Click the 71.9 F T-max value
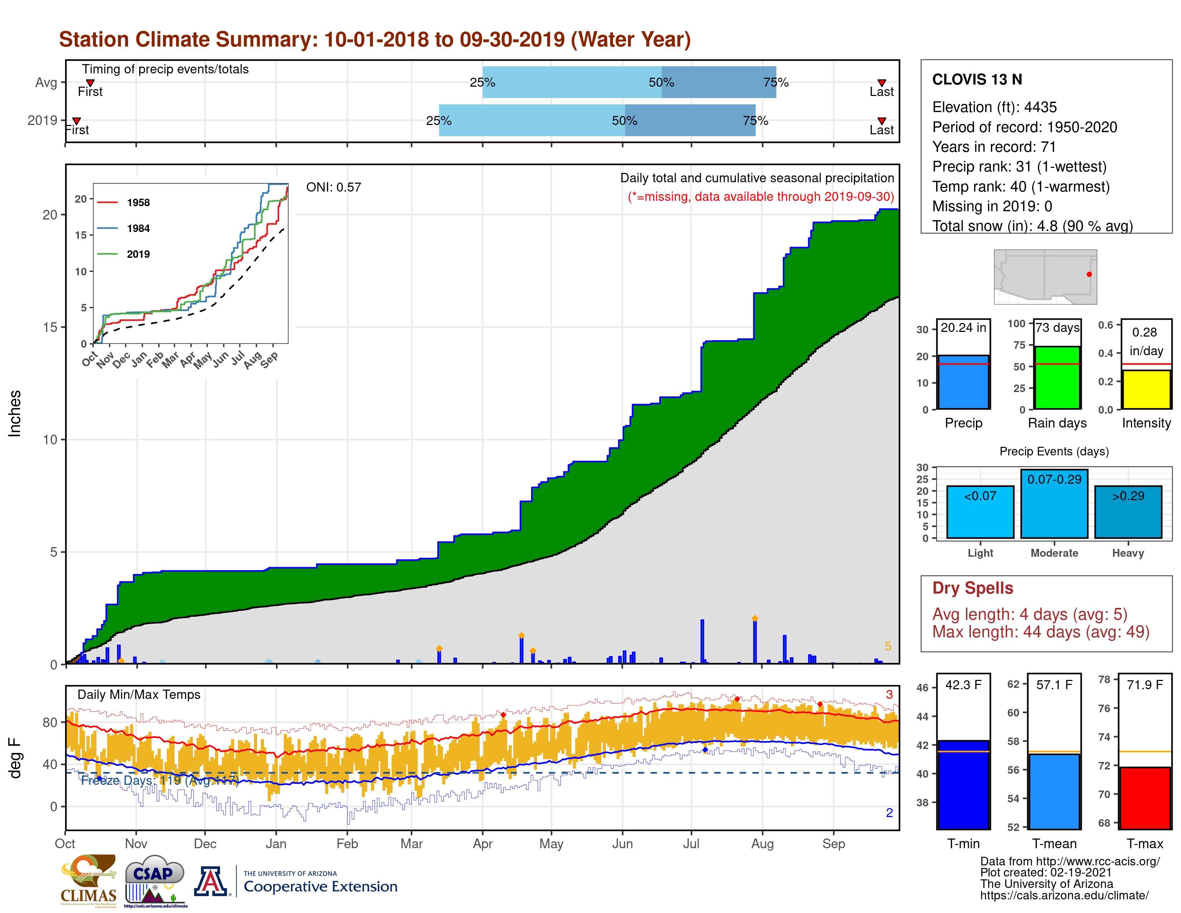1181x913 pixels. 1145,685
